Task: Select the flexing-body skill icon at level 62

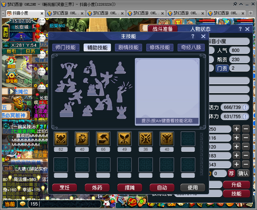Action: 61,139
